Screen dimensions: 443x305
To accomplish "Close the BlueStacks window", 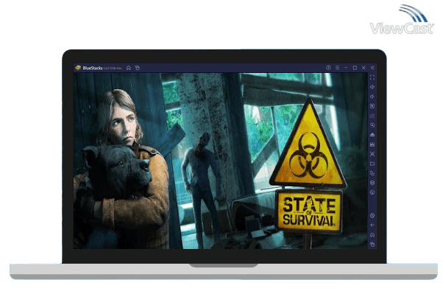I will [364, 68].
